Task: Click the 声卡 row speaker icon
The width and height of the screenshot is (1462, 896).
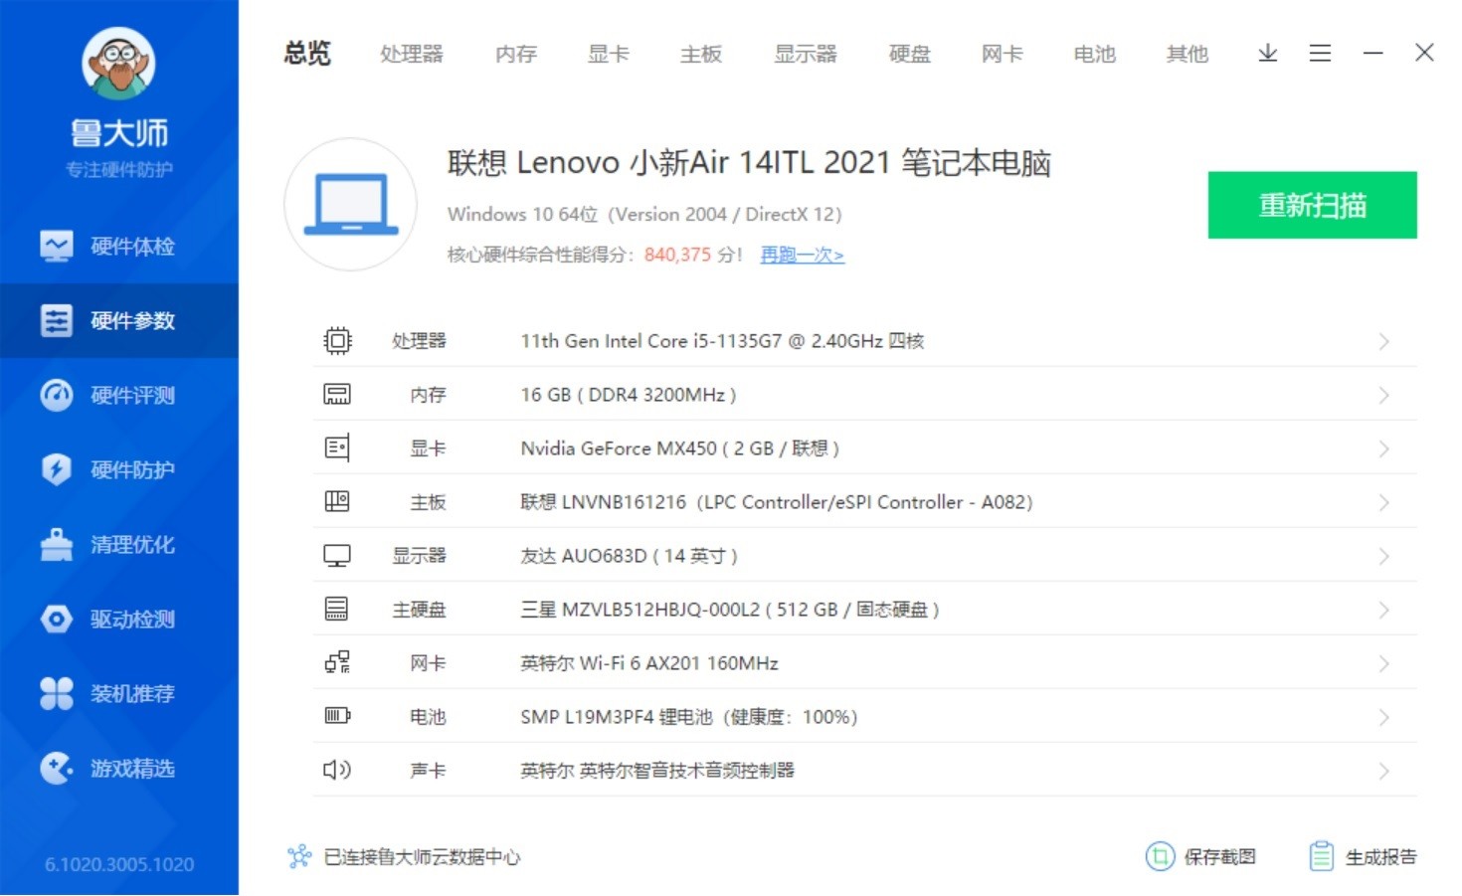Action: tap(337, 770)
